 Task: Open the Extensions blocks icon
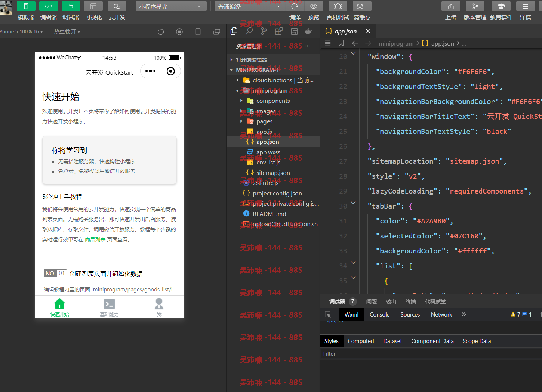point(279,31)
